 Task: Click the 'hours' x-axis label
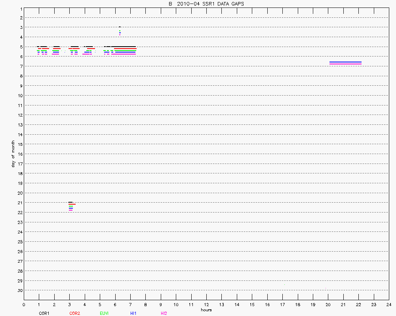(x=206, y=310)
